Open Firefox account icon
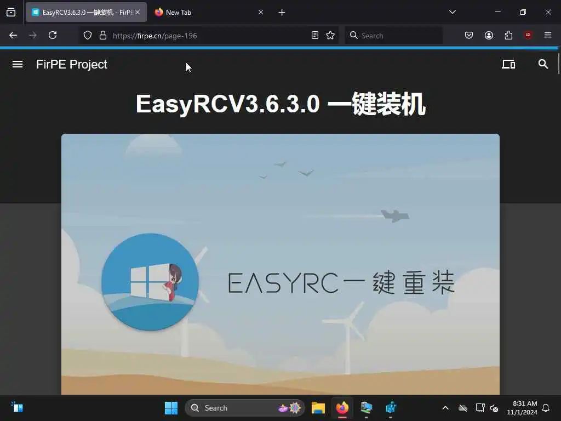 (x=489, y=35)
